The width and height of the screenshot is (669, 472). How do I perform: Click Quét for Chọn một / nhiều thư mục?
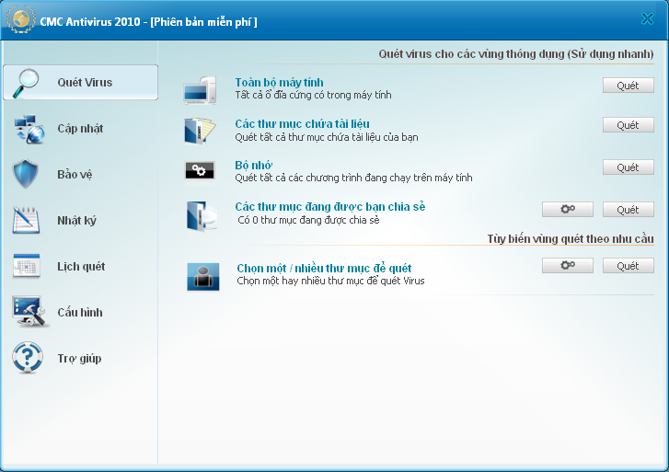(x=628, y=266)
